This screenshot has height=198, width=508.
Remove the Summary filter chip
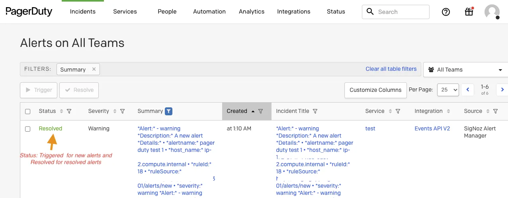(x=94, y=69)
